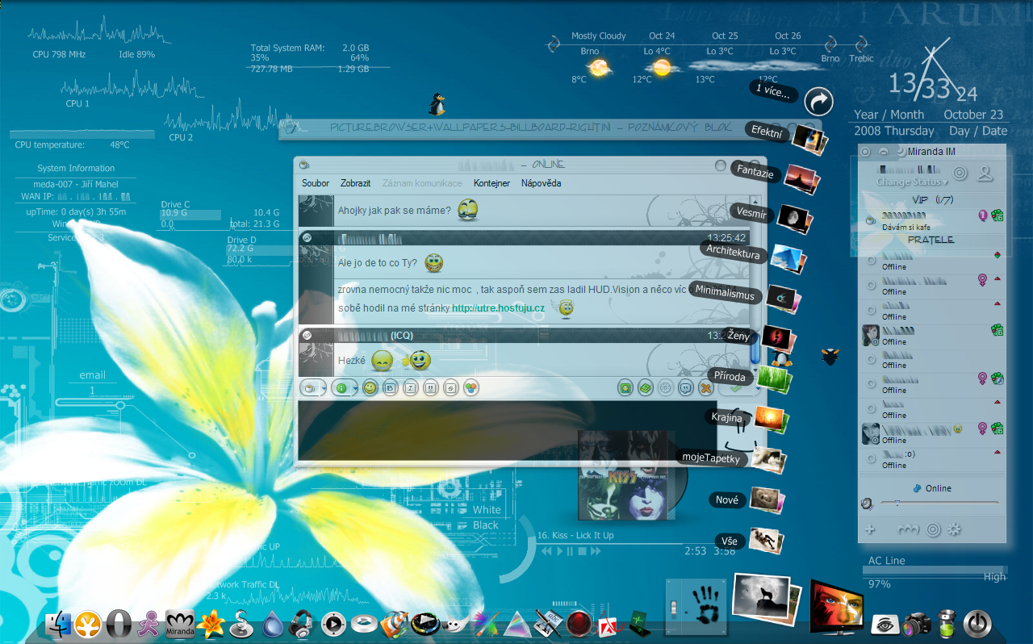
Task: Toggle bold formatting in chat toolbar
Action: point(391,388)
